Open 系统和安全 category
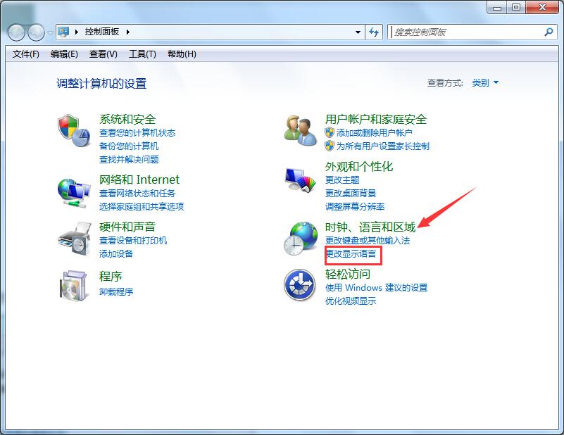 (127, 119)
